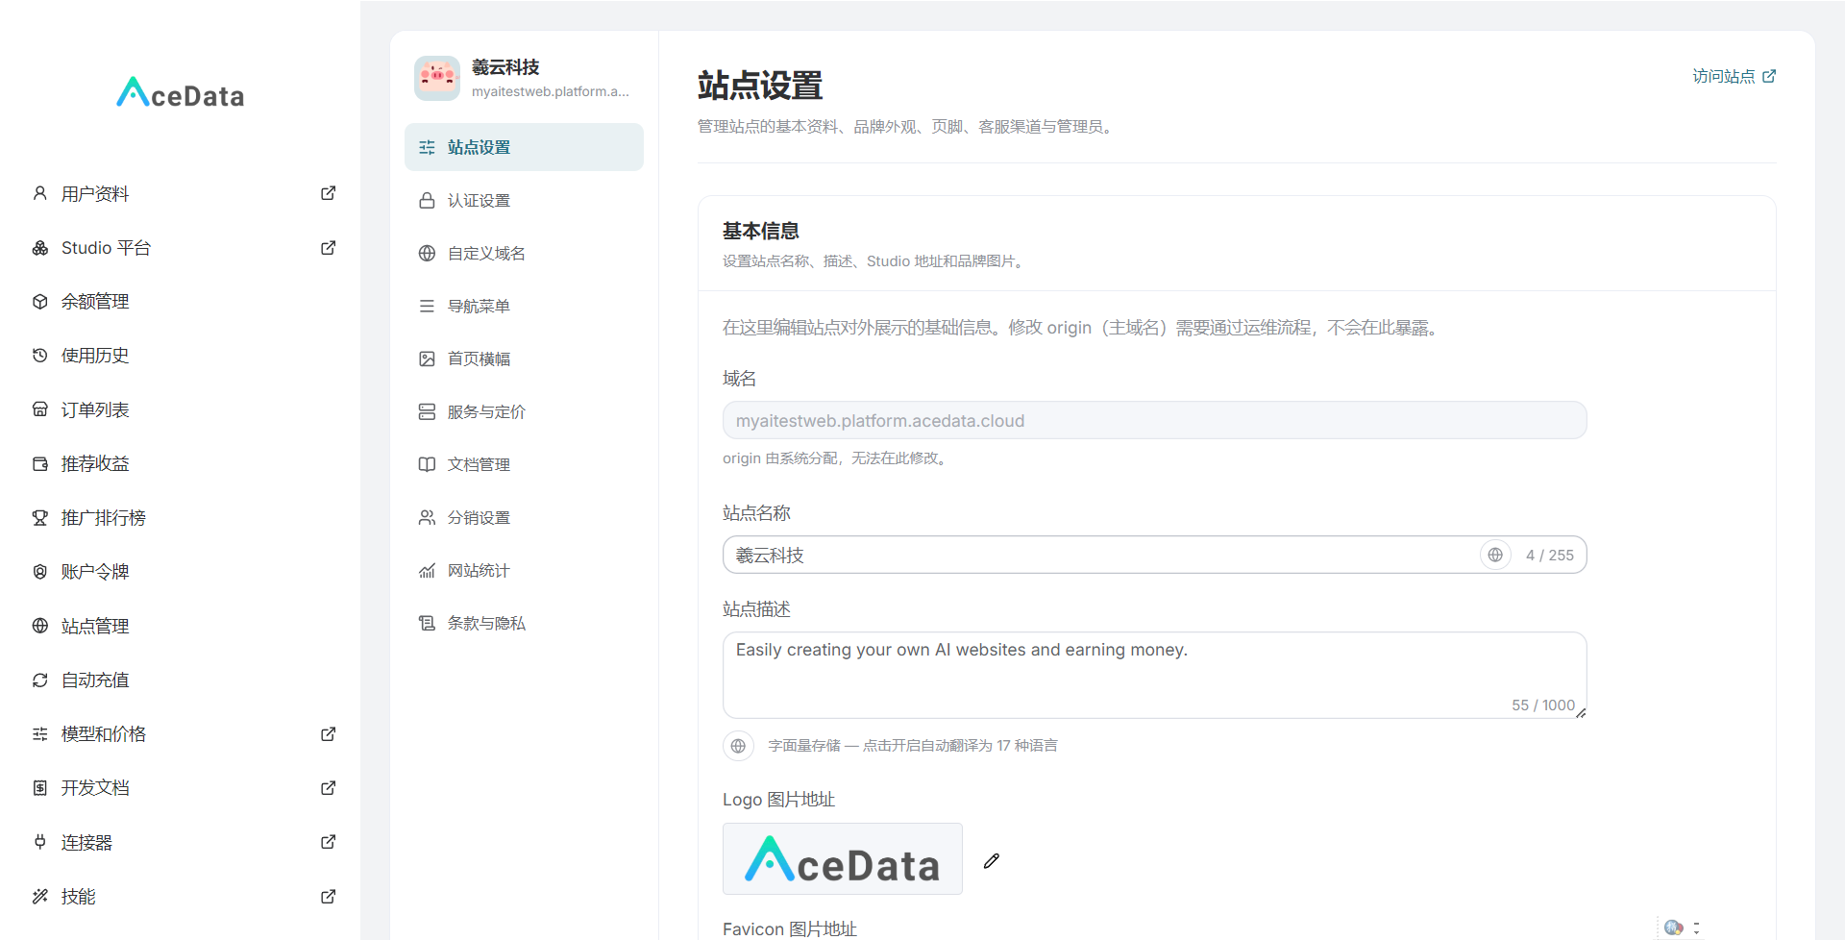Open 自定义域名 settings section
The height and width of the screenshot is (940, 1845).
524,253
